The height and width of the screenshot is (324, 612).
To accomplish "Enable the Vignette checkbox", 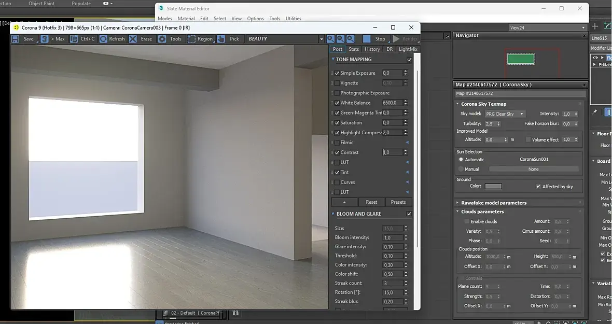I will coord(337,83).
